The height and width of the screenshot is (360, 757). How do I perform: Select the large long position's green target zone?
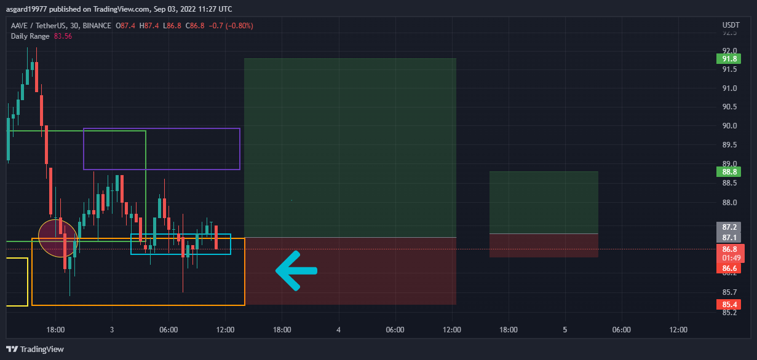click(x=350, y=148)
